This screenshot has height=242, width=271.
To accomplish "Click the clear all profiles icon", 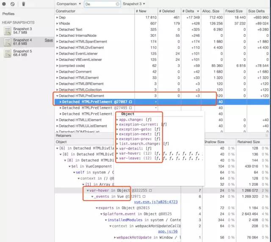I will point(12,4).
